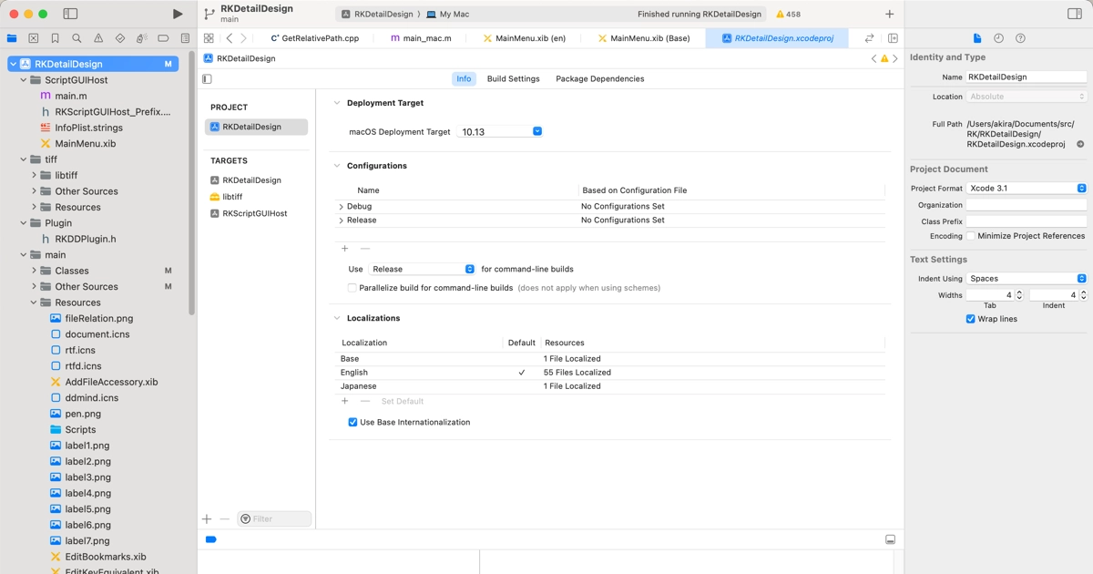This screenshot has height=574, width=1093.
Task: Go forward in editor history
Action: pyautogui.click(x=243, y=38)
